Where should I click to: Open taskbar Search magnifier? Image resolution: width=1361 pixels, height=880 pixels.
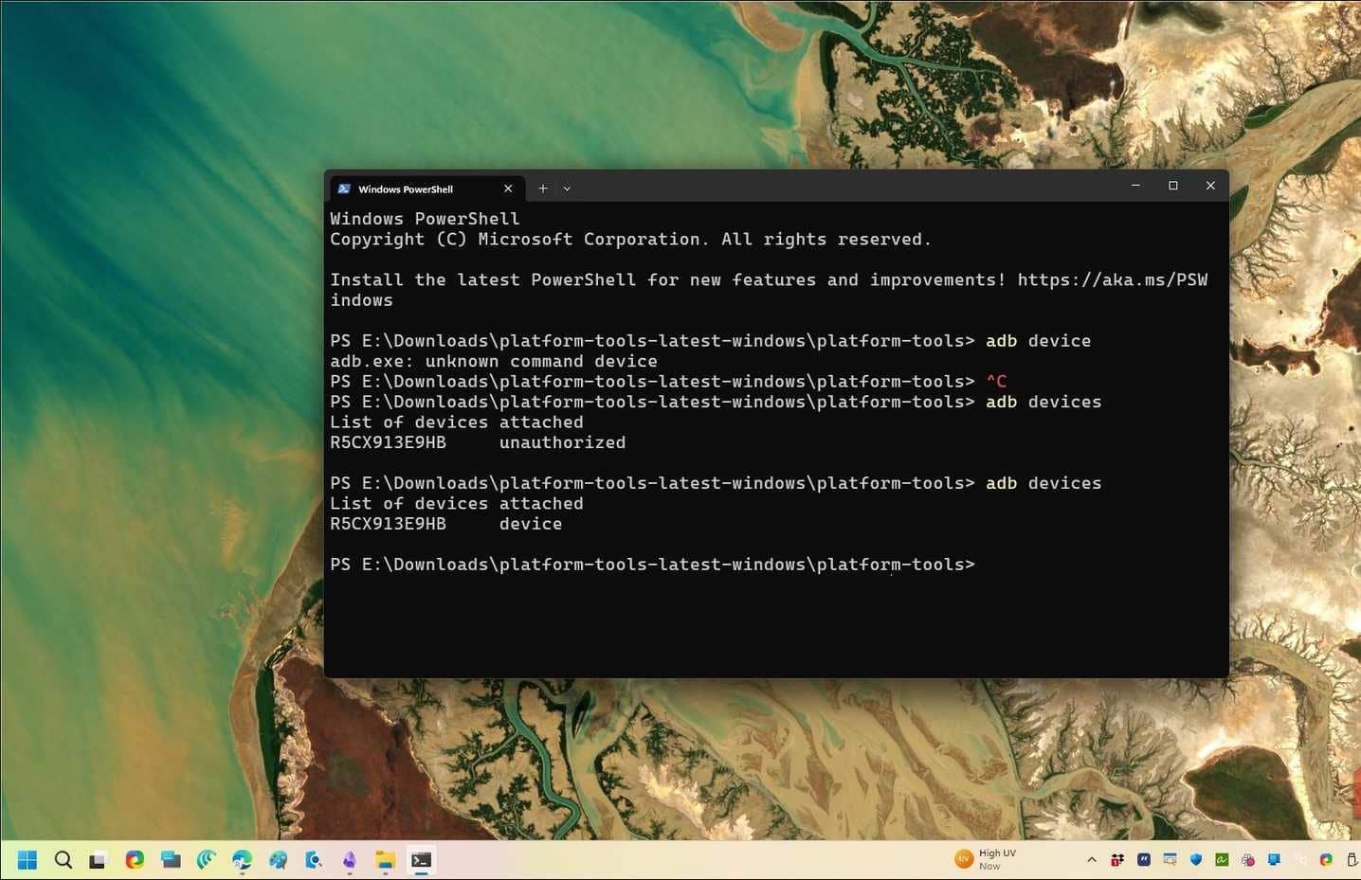tap(63, 859)
